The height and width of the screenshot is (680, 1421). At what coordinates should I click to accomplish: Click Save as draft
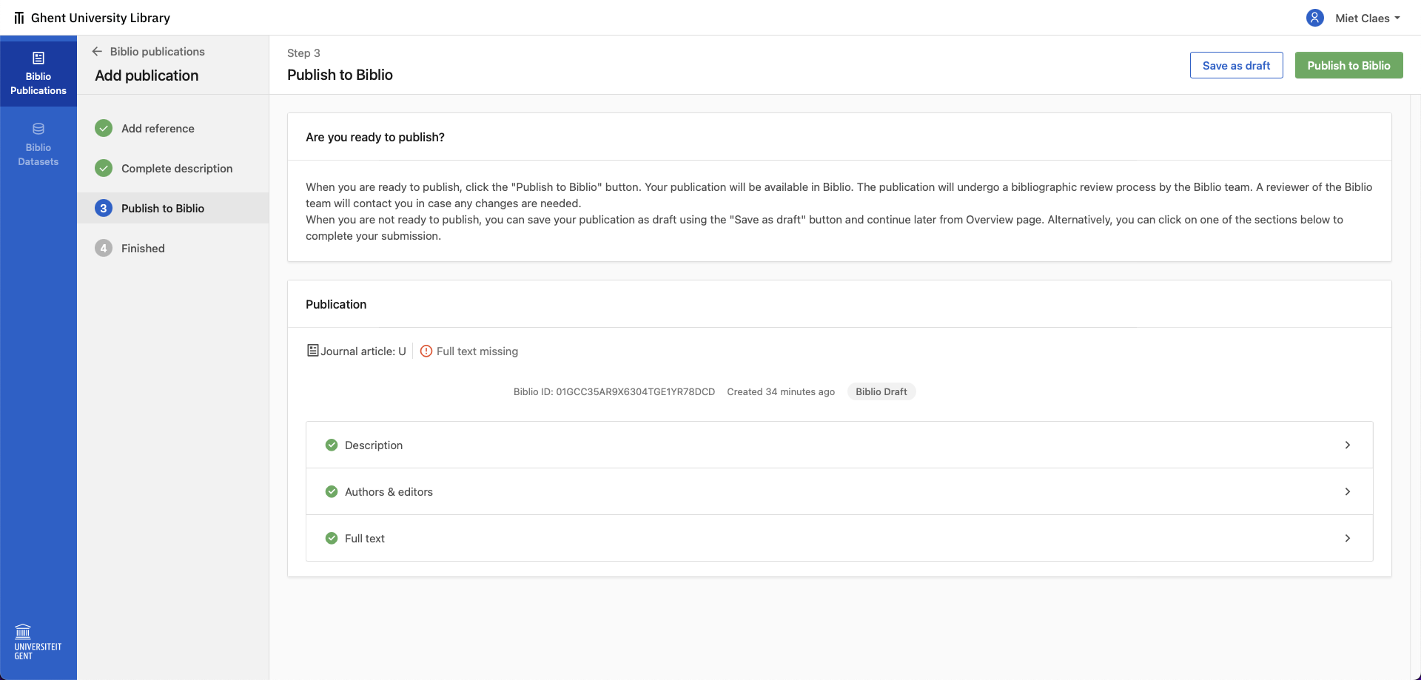(x=1236, y=65)
